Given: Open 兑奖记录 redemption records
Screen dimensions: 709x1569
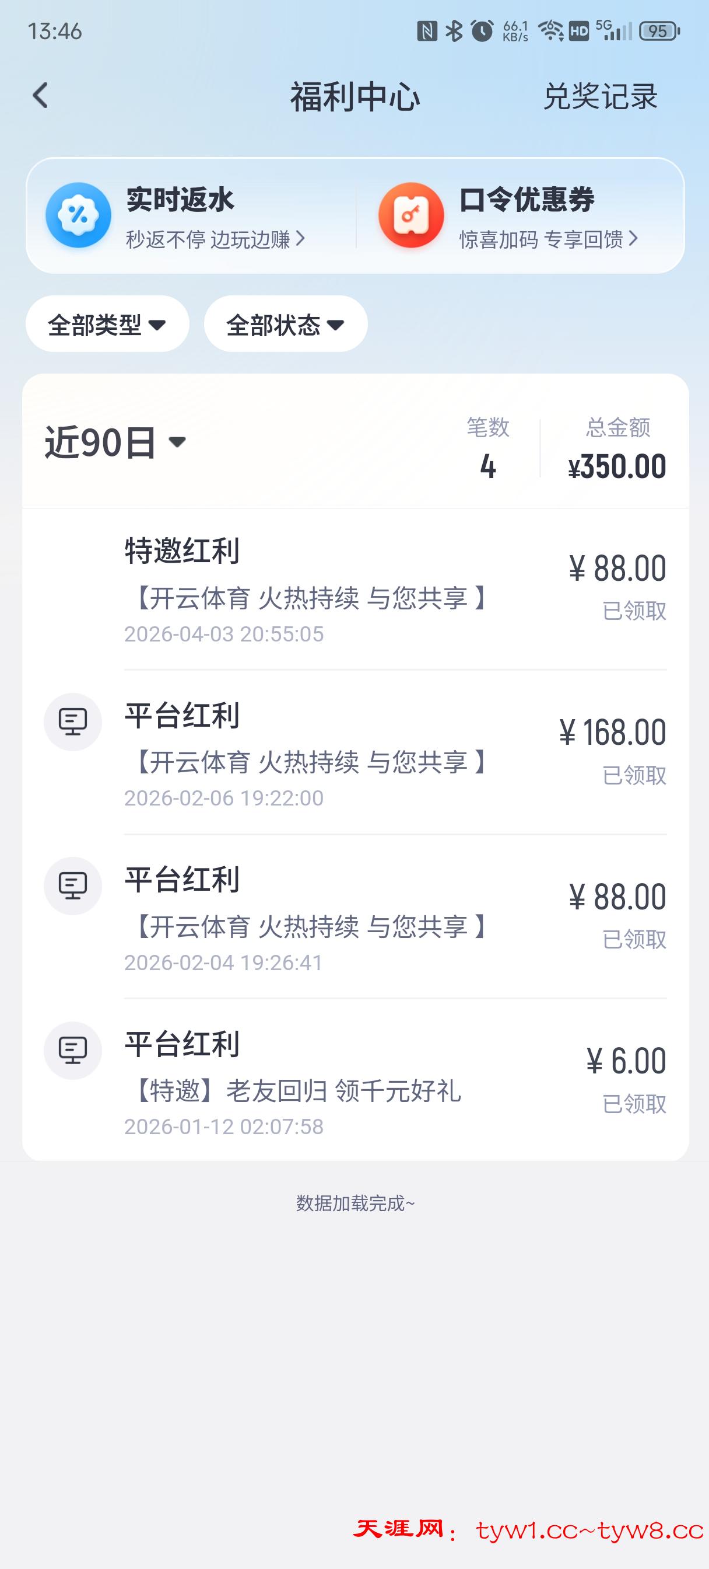Looking at the screenshot, I should 600,96.
